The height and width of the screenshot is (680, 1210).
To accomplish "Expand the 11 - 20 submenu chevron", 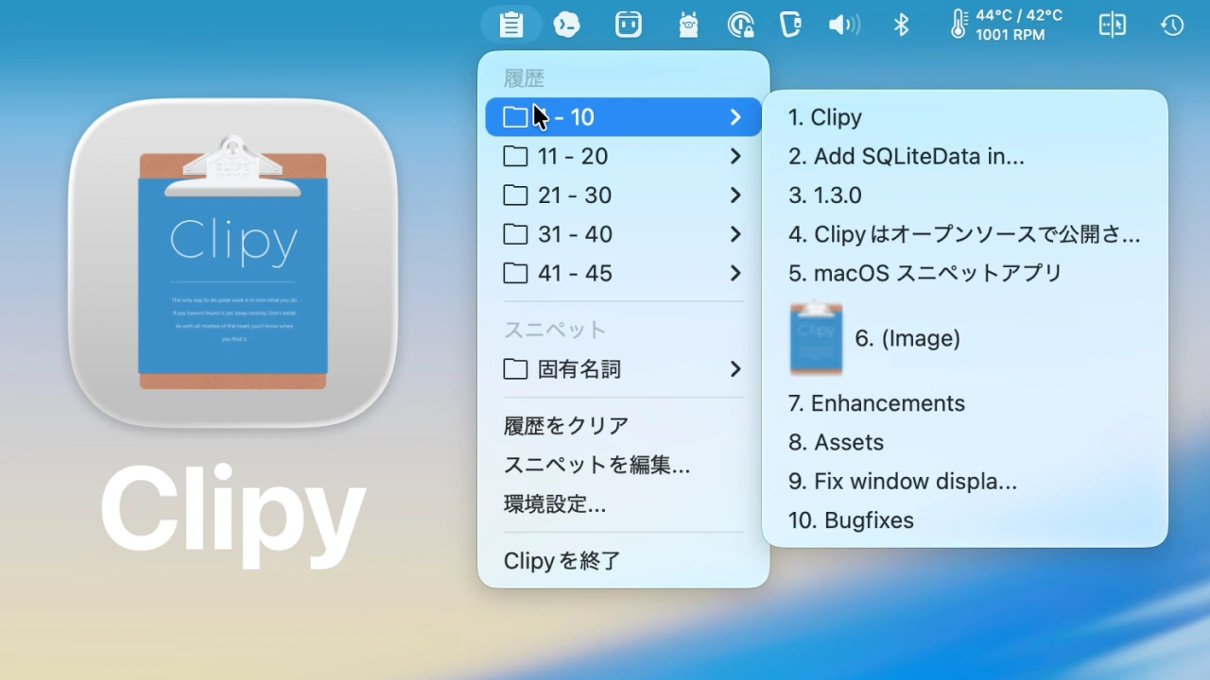I will pyautogui.click(x=735, y=156).
